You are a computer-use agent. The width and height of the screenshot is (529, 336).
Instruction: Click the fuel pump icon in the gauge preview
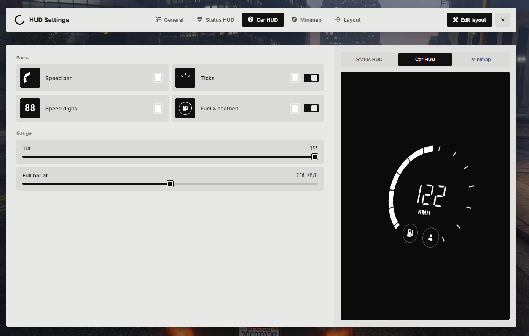pyautogui.click(x=410, y=233)
